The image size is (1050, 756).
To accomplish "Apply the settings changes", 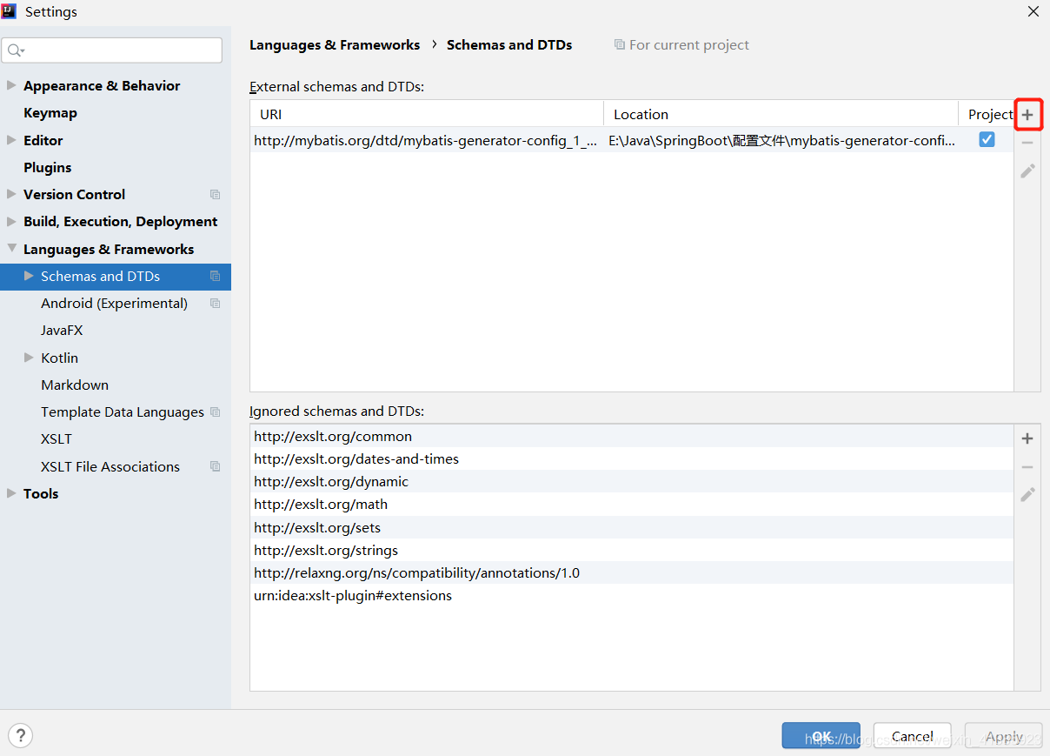I will coord(1003,735).
